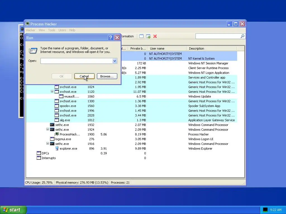This screenshot has height=214, width=286.
Task: Select the alg.exe process name
Action: click(x=65, y=120)
